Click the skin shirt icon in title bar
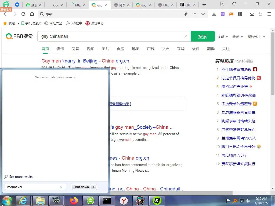The image size is (275, 206). 234,4
